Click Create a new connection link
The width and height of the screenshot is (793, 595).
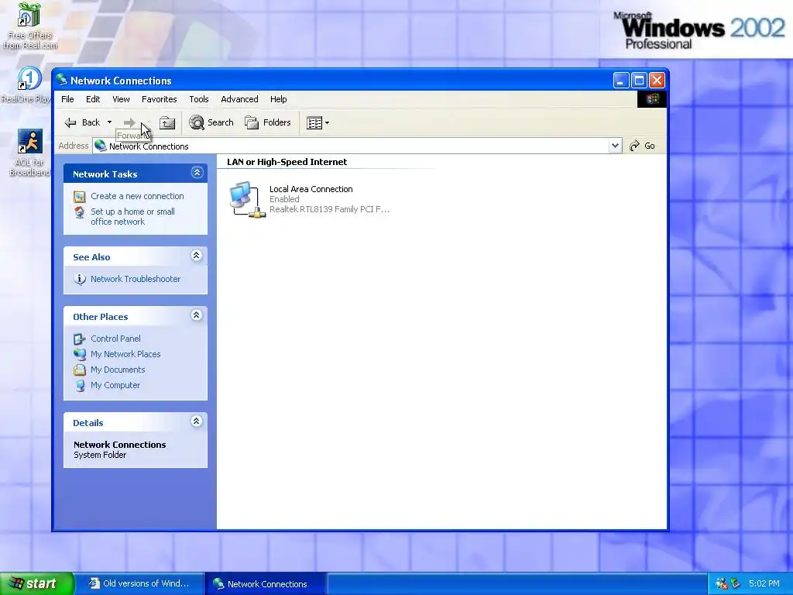point(137,196)
